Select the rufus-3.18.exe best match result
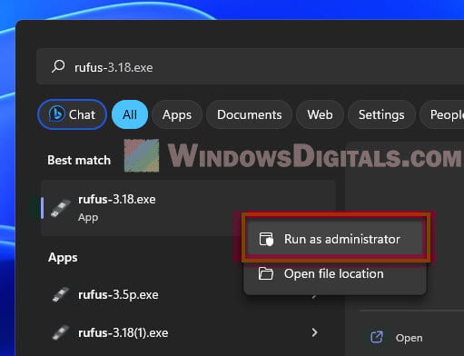This screenshot has width=464, height=356. tap(188, 208)
